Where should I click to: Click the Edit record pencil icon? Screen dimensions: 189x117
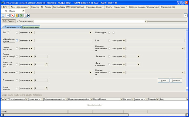point(8,16)
